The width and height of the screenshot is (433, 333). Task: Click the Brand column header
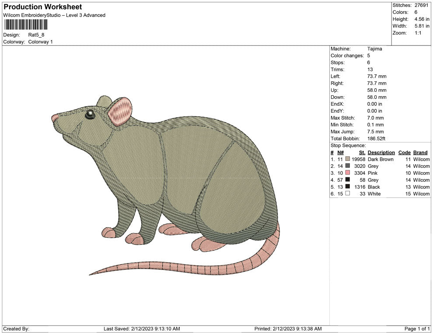pyautogui.click(x=420, y=153)
